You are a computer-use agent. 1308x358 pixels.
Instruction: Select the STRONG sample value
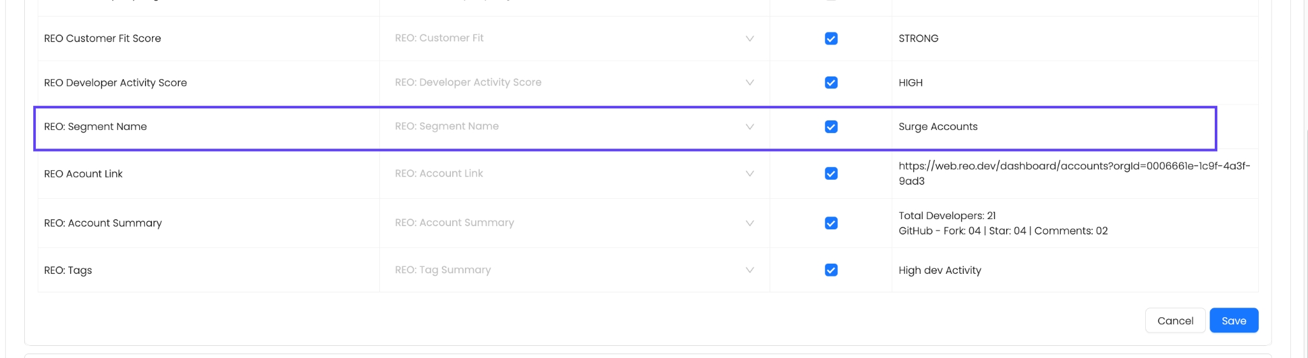coord(918,39)
